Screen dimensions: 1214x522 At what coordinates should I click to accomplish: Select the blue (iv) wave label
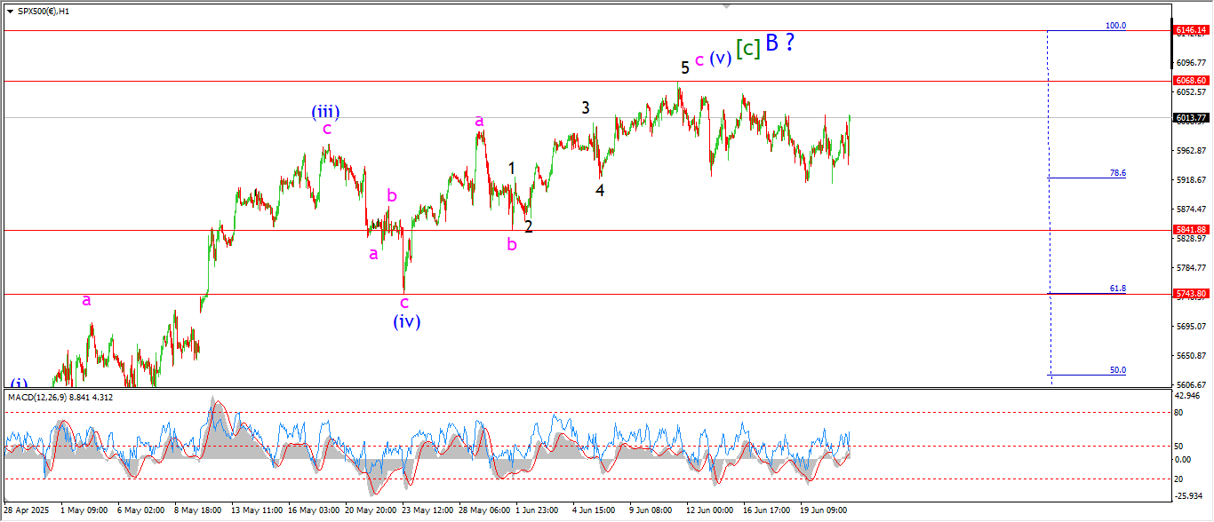[x=406, y=321]
